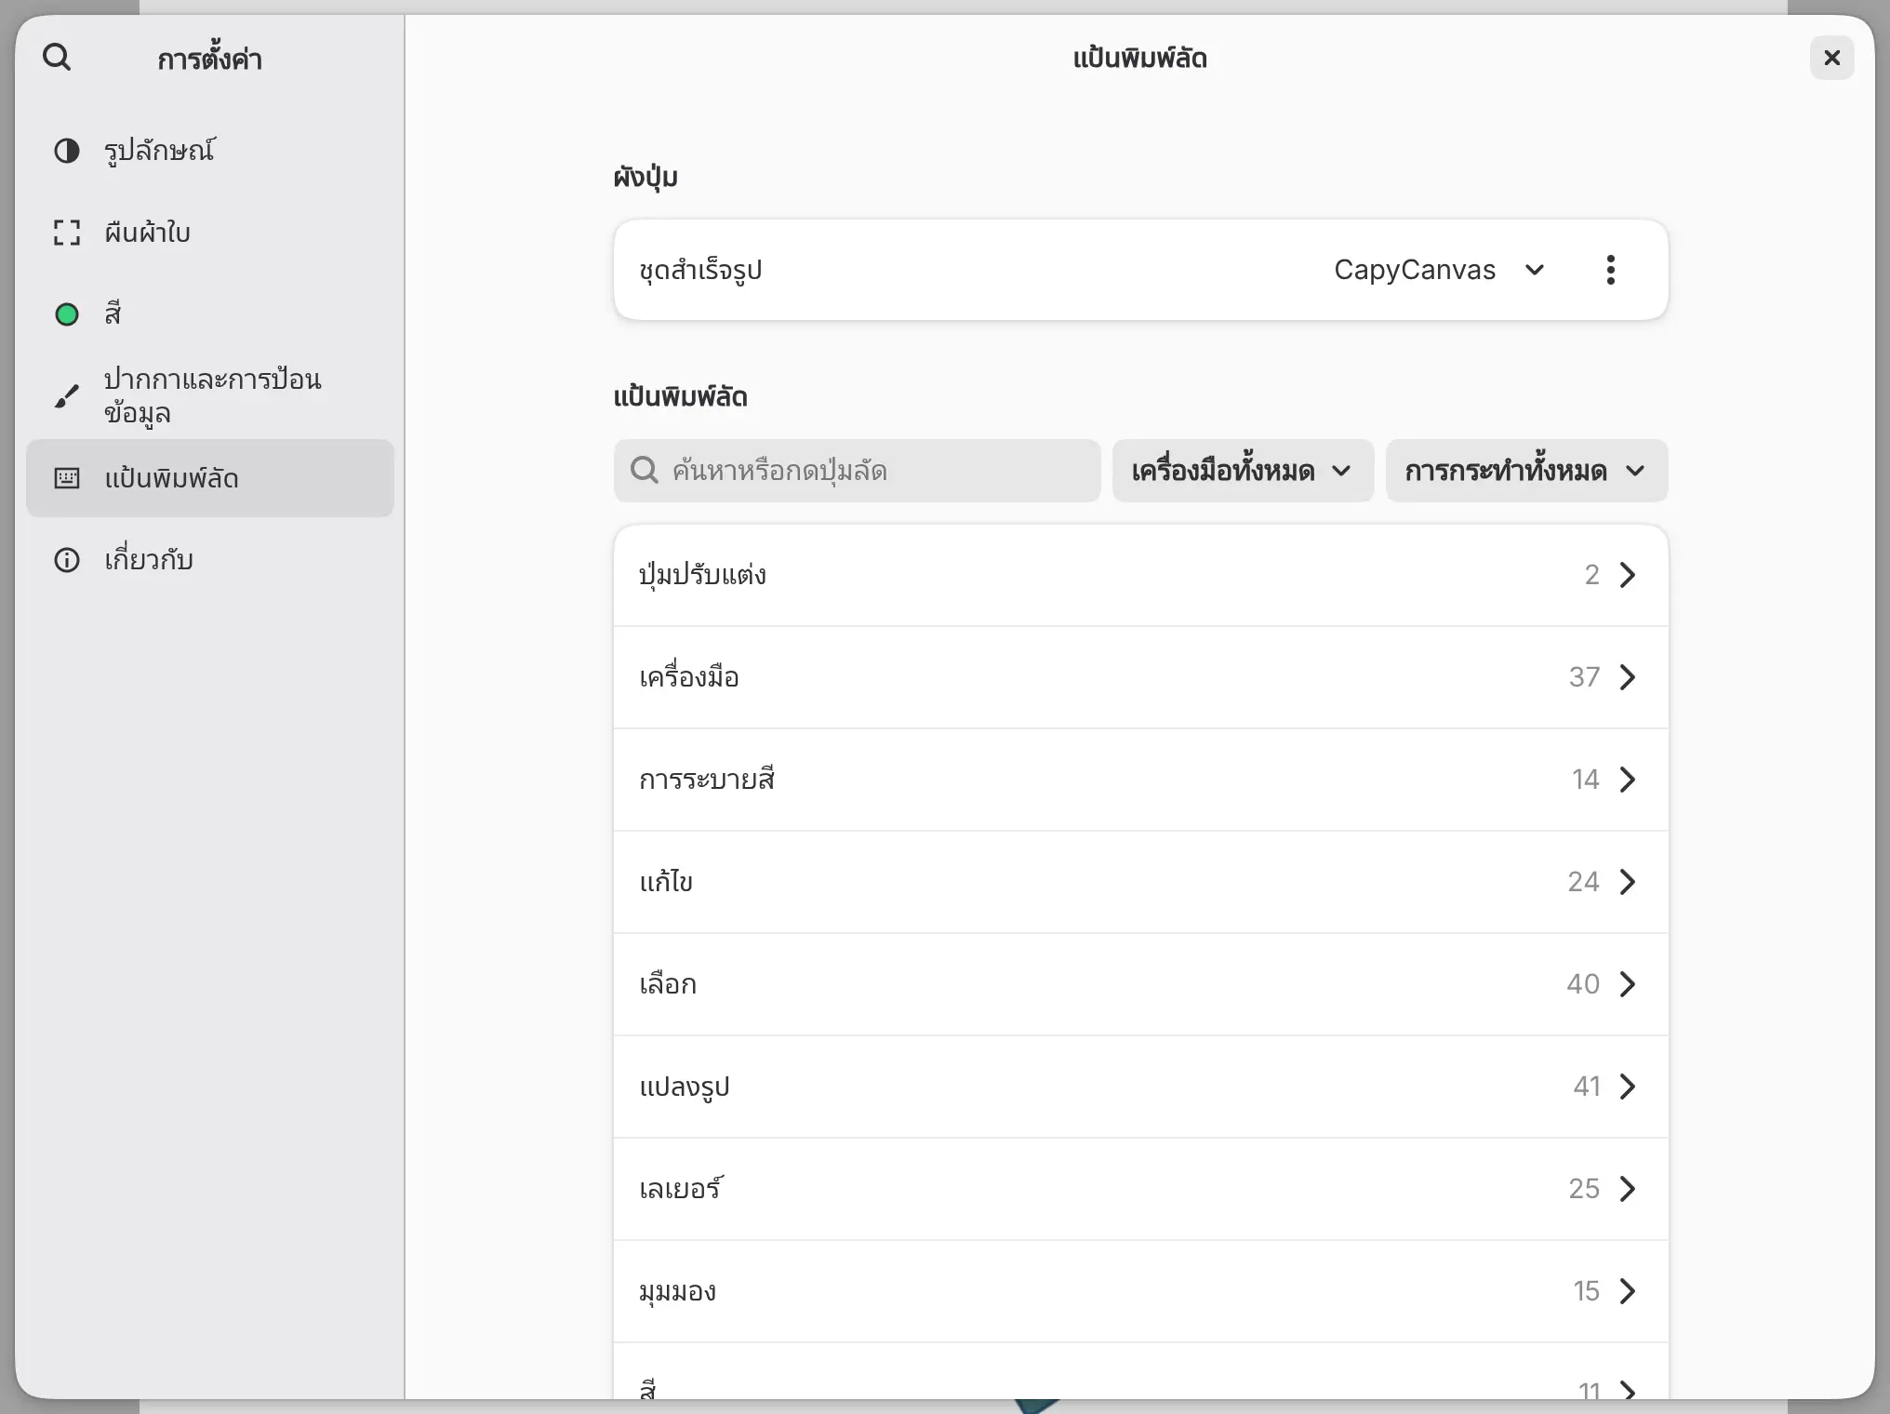This screenshot has width=1890, height=1414.
Task: Click the การระบายสี category label
Action: [707, 780]
